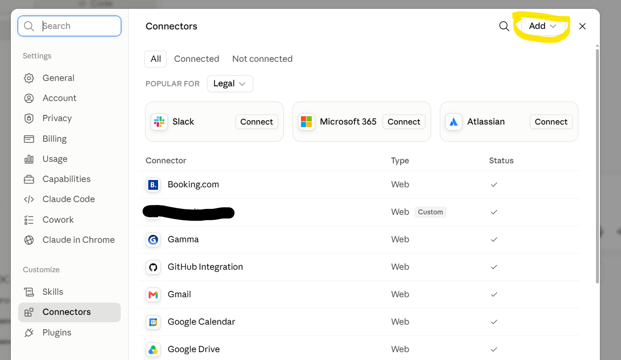Open the Booking.com connector row
The width and height of the screenshot is (621, 360).
(x=359, y=185)
